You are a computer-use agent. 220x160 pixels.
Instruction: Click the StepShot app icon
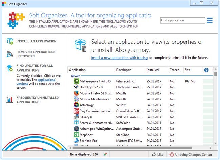pos(76,135)
